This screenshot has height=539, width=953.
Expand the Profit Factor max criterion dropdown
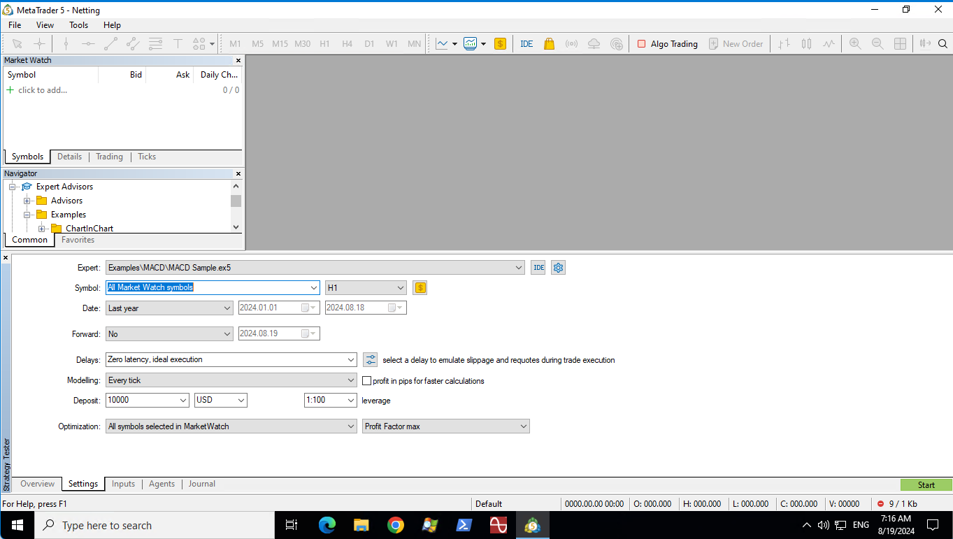pos(445,426)
